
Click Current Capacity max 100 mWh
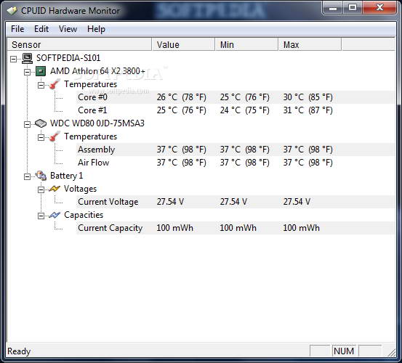301,228
